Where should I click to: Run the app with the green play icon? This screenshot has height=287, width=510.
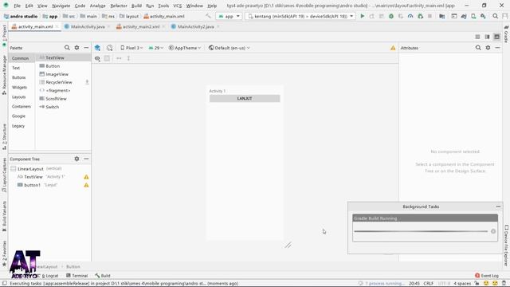pos(363,16)
